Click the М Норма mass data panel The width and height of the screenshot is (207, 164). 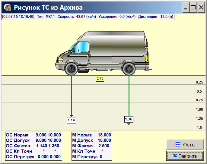[92, 146]
